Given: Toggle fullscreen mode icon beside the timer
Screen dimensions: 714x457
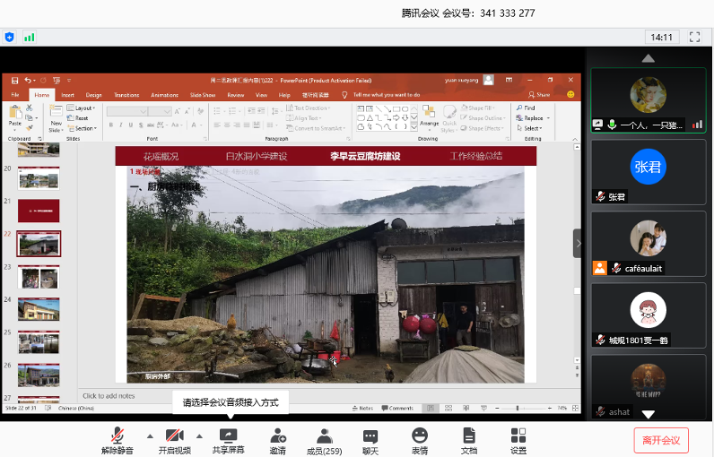Looking at the screenshot, I should [694, 37].
